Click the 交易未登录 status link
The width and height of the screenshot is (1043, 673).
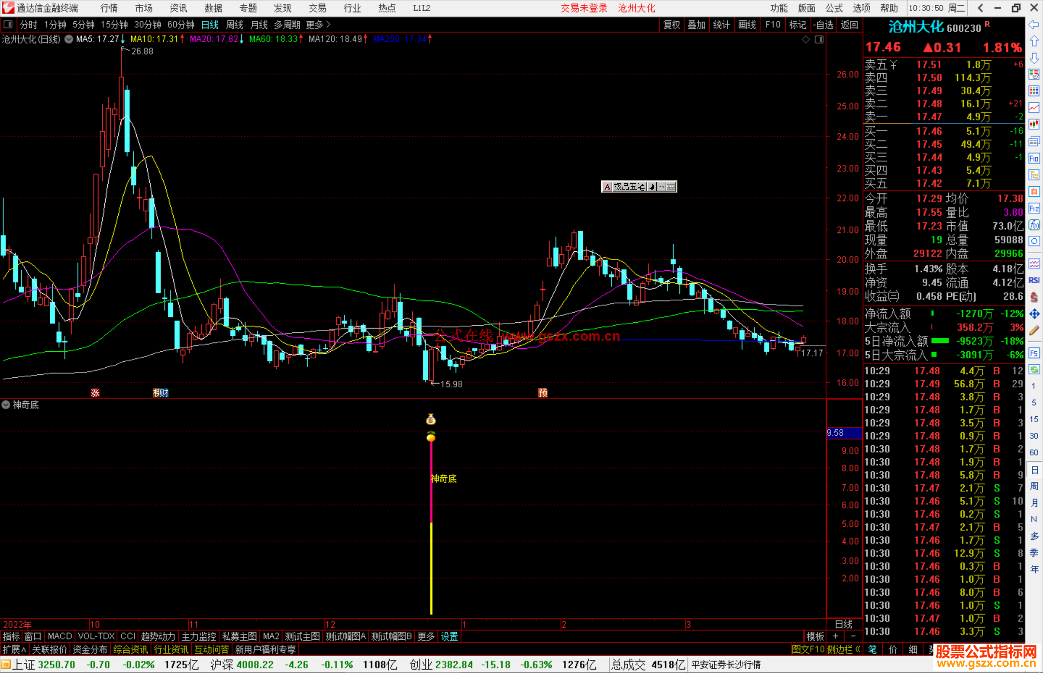(584, 8)
